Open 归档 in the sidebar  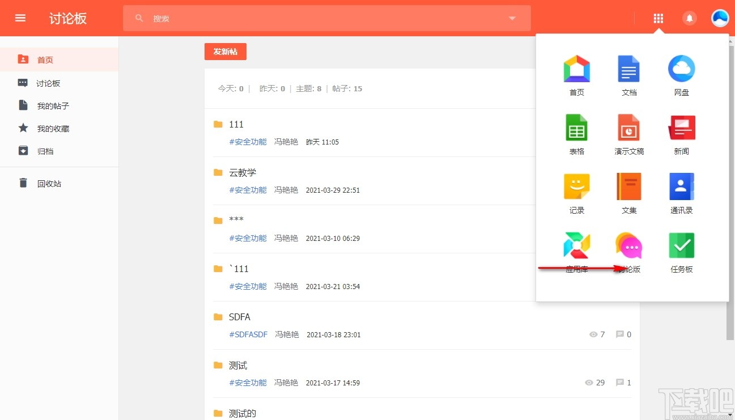[59, 151]
